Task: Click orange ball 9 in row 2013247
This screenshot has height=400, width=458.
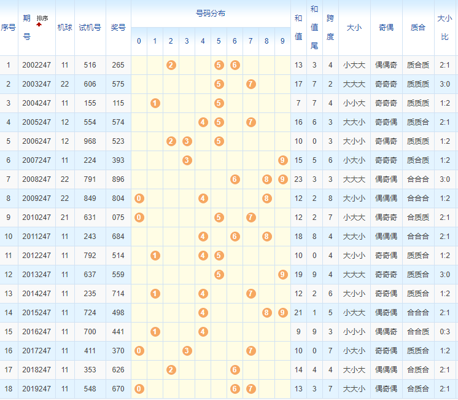Action: click(282, 275)
